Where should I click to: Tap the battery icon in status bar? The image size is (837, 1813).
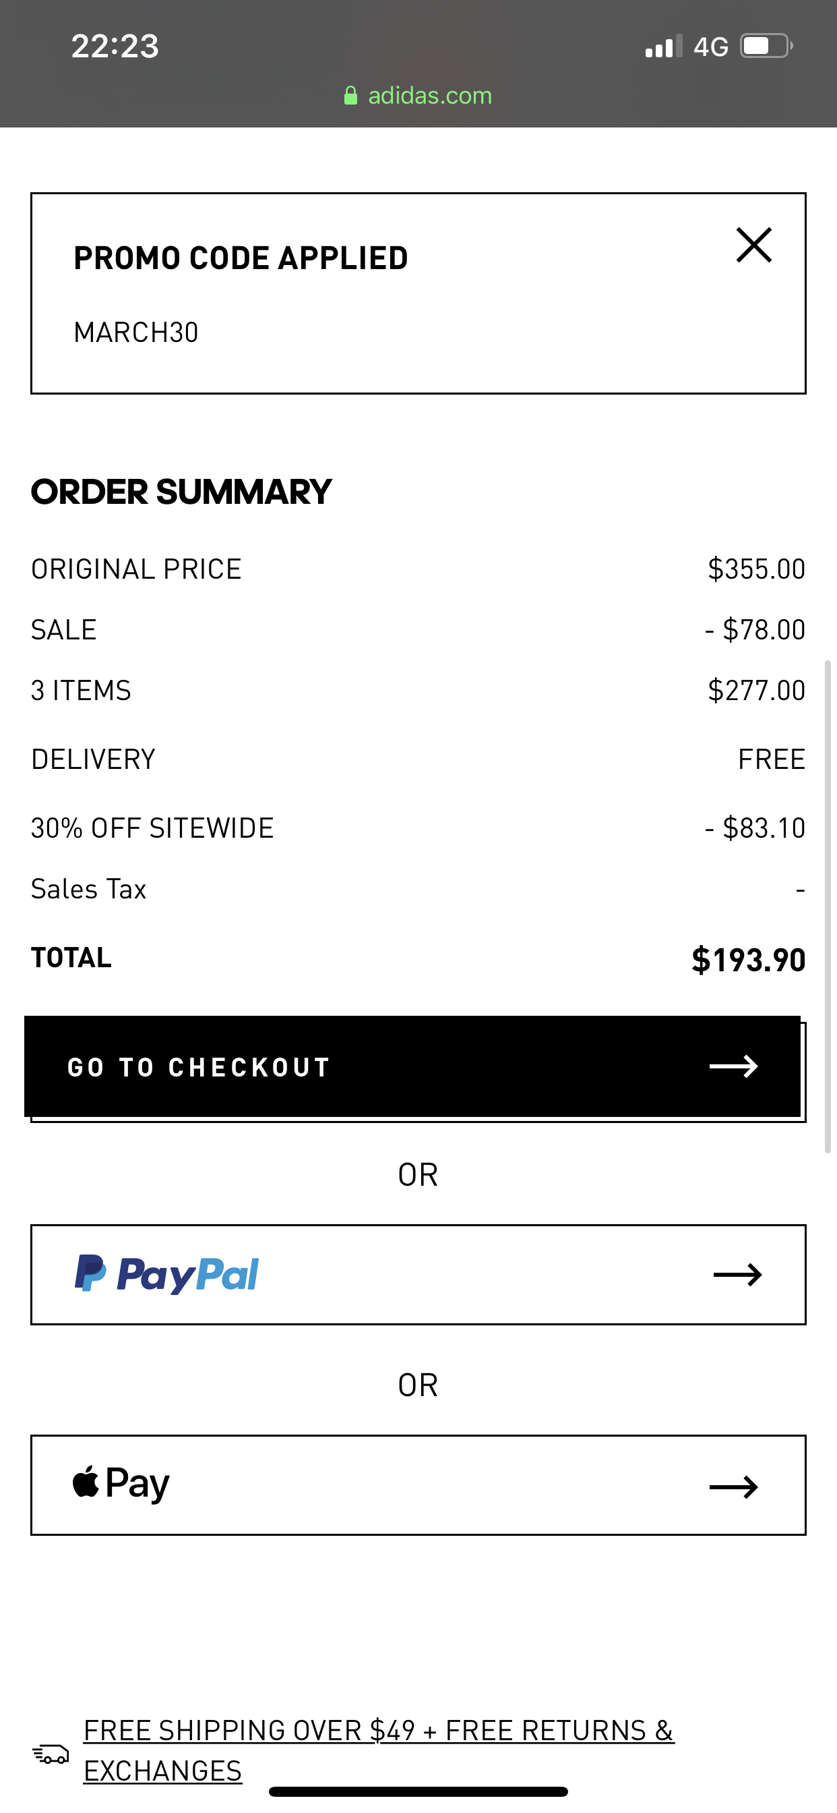click(766, 47)
